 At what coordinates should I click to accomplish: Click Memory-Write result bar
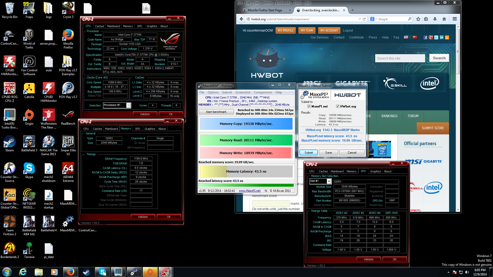(246, 153)
